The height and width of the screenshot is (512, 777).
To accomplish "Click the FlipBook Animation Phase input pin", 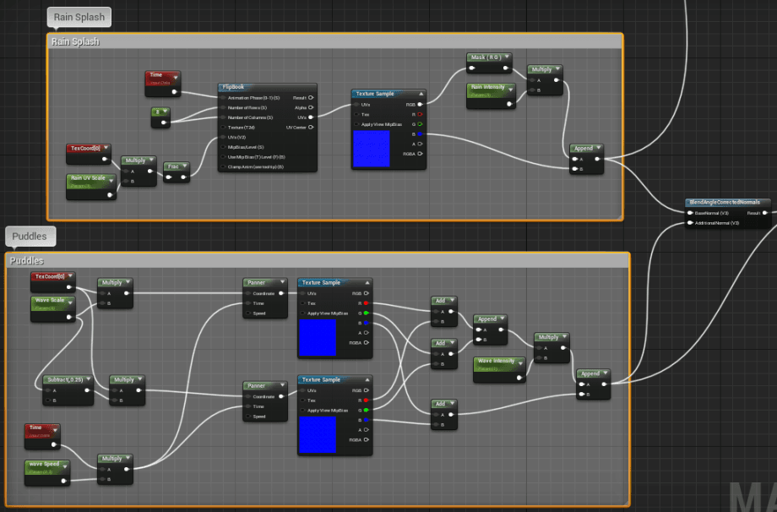I will pos(223,98).
